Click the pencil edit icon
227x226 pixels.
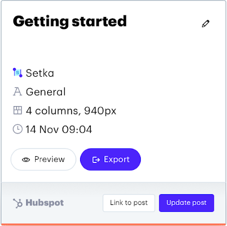click(205, 24)
